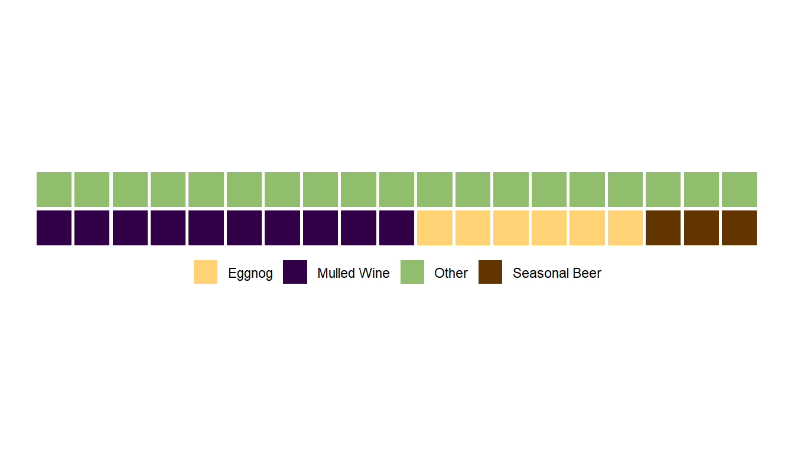Select the rightmost brown Seasonal Beer square
The height and width of the screenshot is (454, 794).
(x=739, y=228)
